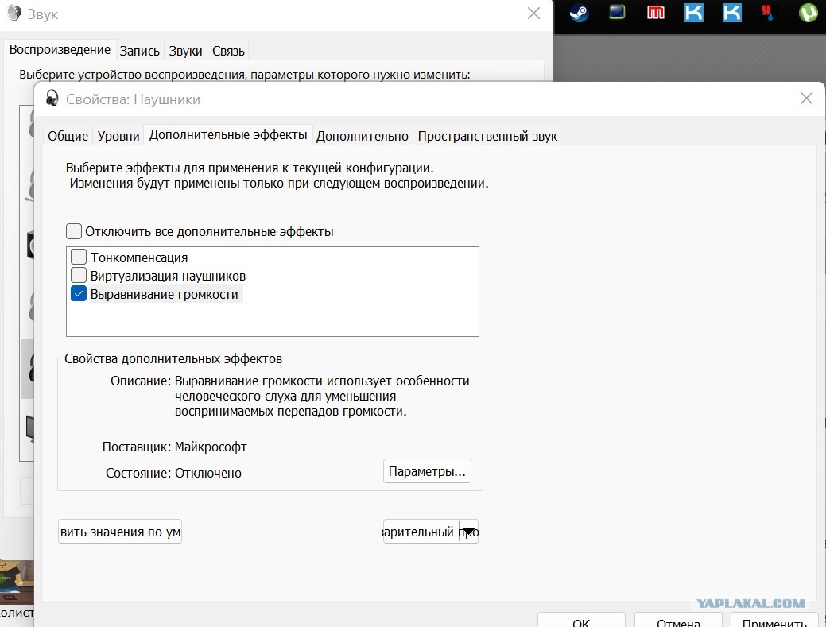Click the dark monitor icon next to Steam
Viewport: 826px width, 627px height.
coord(617,12)
